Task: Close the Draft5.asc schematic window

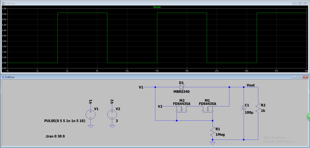Action: pos(305,77)
